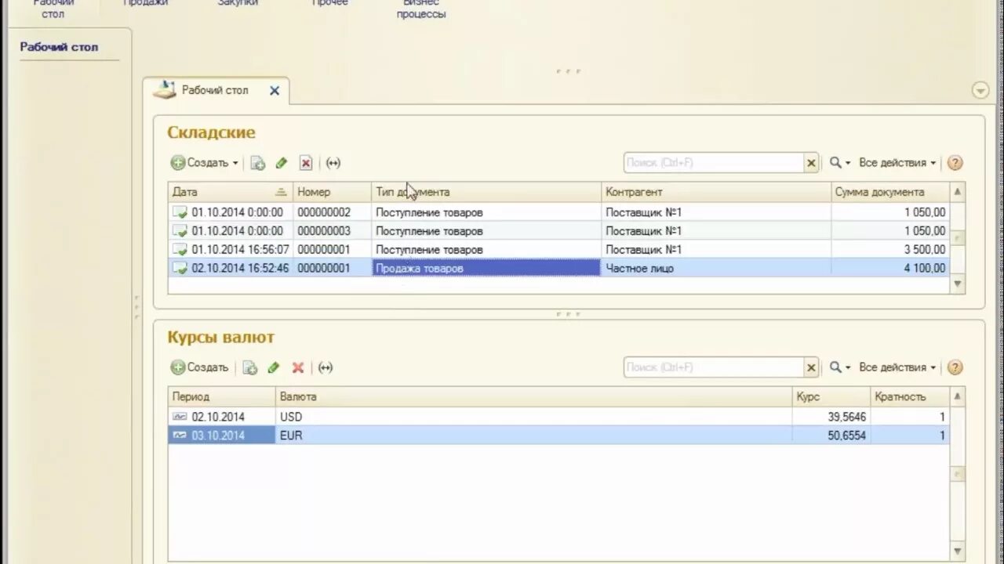Select number cell 000000003
Screen dimensions: 1004x564
[x=333, y=231]
